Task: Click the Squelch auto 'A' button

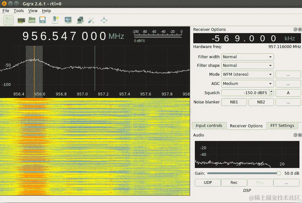Action: click(288, 93)
